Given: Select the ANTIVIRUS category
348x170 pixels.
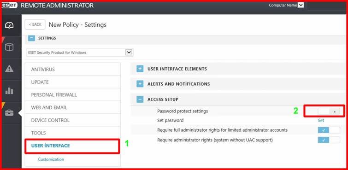Looking at the screenshot, I should (73, 70).
